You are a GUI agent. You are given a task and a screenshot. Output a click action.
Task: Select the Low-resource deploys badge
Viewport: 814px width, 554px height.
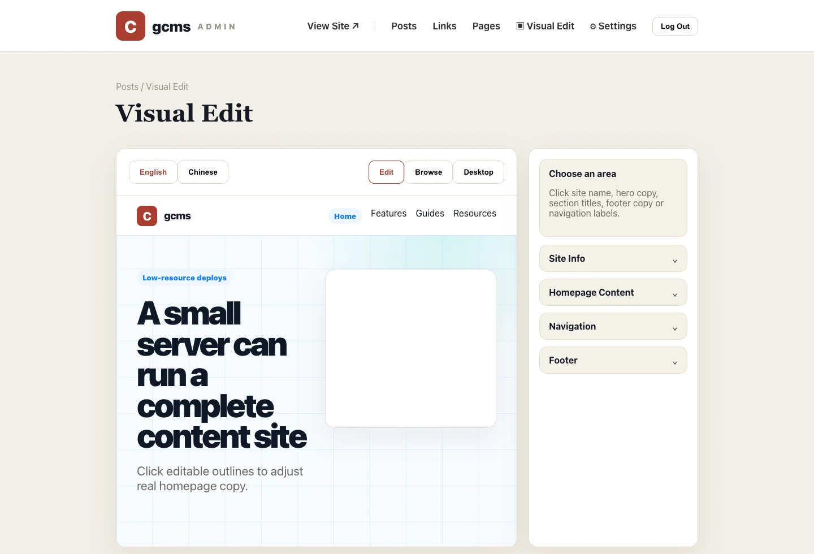pyautogui.click(x=184, y=278)
